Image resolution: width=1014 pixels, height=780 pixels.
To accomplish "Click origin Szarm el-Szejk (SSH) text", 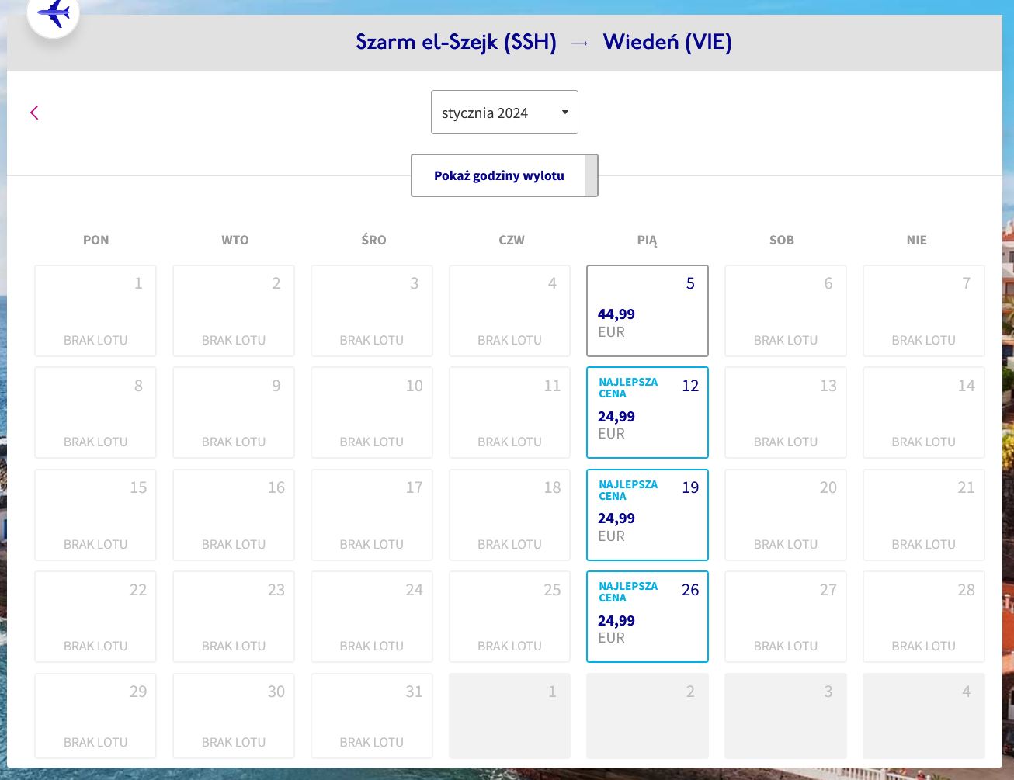I will [457, 42].
